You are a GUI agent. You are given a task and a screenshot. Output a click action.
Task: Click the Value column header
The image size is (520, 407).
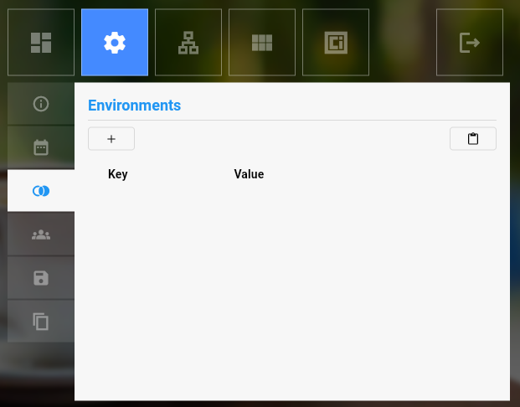(x=249, y=174)
